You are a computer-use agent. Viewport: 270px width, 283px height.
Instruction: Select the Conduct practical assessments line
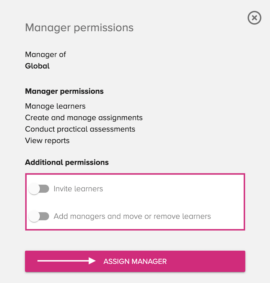80,129
